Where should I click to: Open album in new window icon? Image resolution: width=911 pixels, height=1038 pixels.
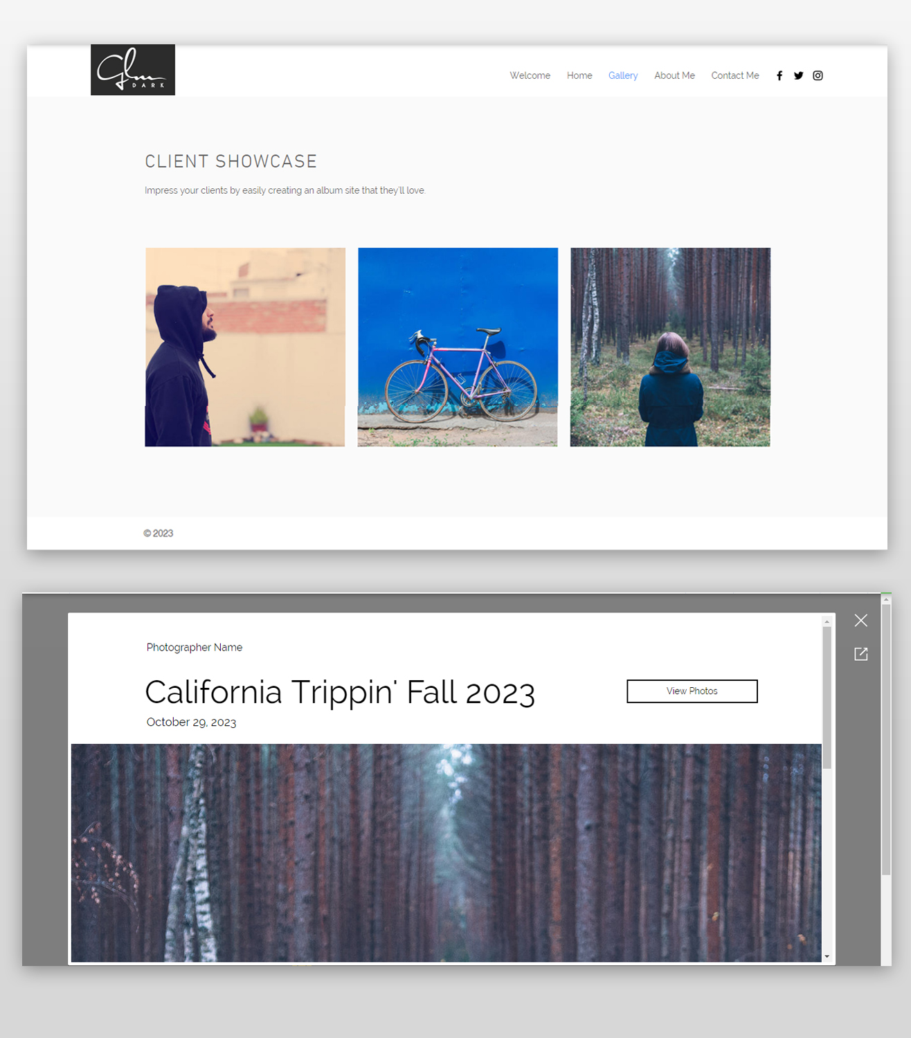861,654
